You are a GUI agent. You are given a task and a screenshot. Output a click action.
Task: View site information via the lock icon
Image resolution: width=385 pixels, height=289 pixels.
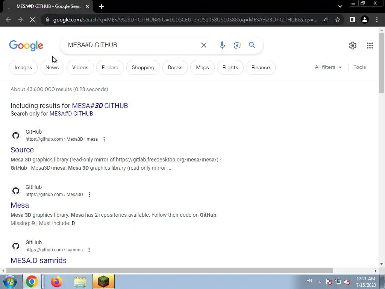47,20
